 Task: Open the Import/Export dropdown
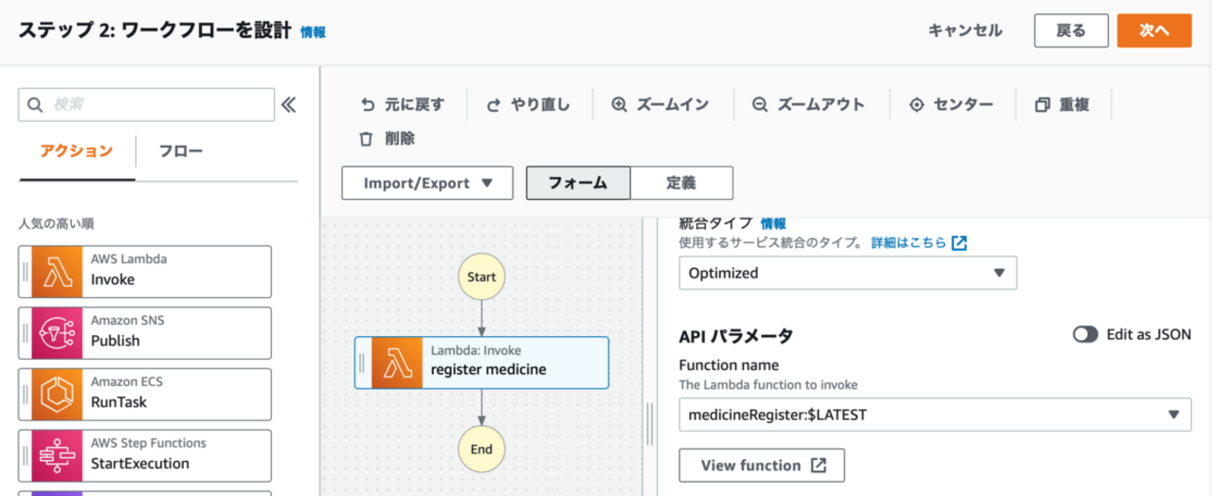(426, 184)
